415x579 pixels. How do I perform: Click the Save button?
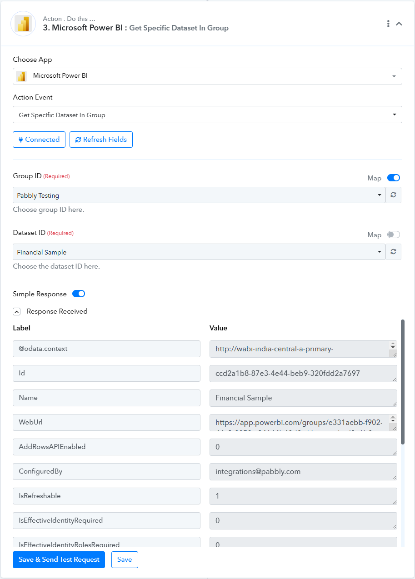125,559
